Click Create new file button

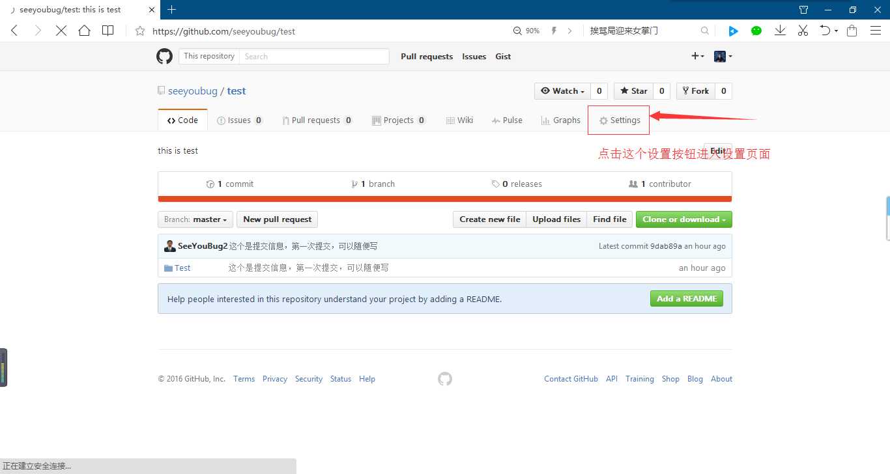[x=490, y=219]
